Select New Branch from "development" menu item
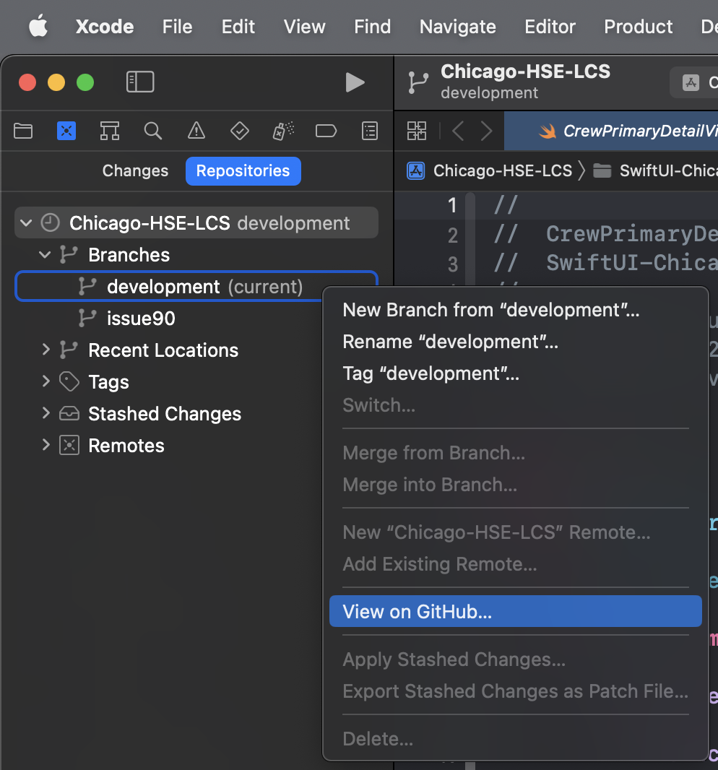Screen dimensions: 718x770 (491, 310)
